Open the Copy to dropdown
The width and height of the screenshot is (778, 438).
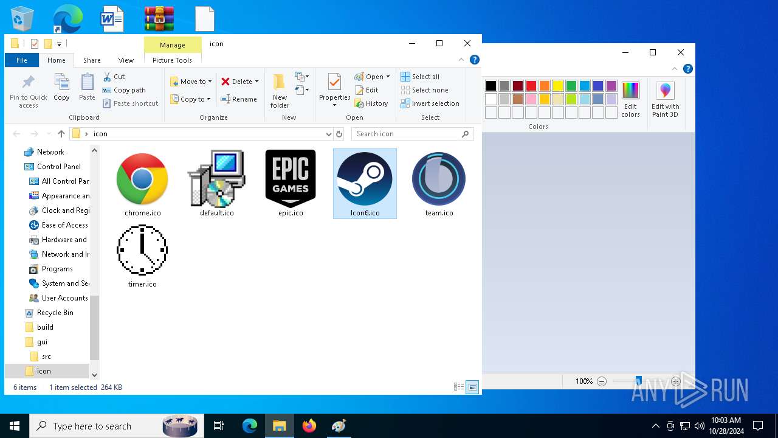[190, 99]
